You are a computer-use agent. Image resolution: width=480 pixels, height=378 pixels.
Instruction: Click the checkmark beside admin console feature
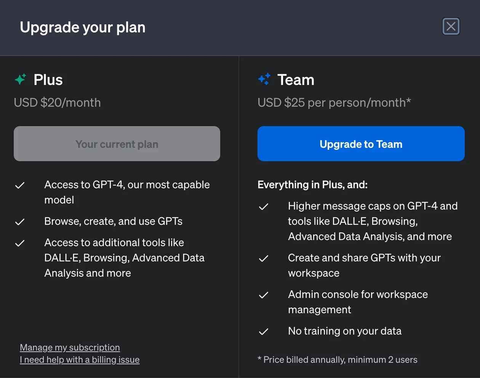263,295
